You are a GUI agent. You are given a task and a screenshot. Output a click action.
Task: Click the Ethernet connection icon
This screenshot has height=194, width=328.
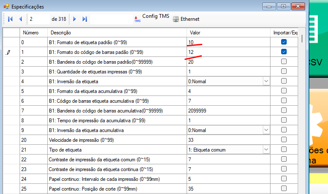176,19
